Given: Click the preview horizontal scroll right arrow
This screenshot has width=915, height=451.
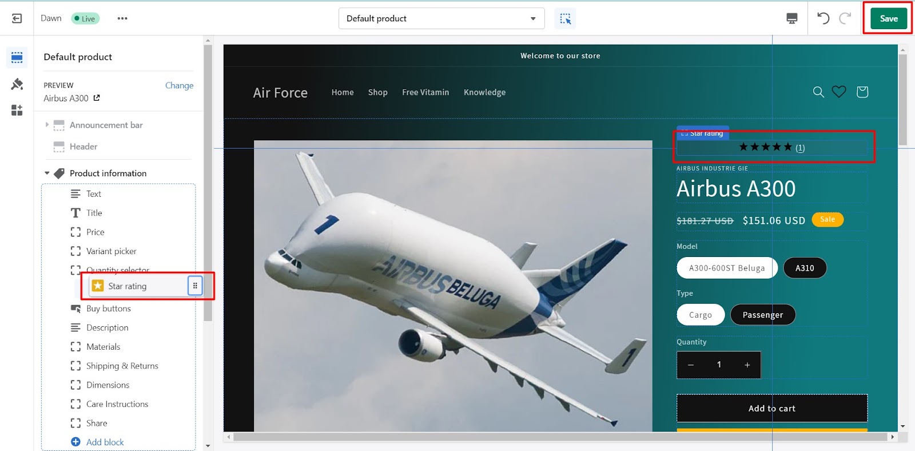Looking at the screenshot, I should 892,437.
